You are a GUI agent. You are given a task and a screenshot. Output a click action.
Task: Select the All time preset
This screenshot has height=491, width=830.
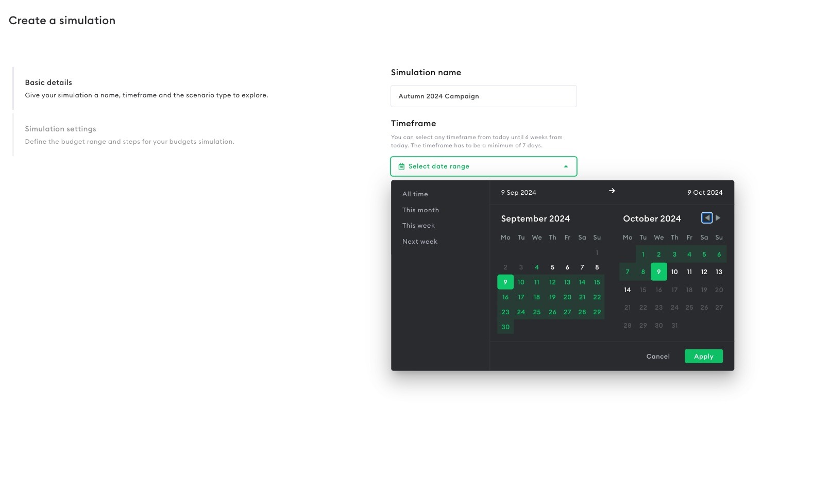(415, 194)
